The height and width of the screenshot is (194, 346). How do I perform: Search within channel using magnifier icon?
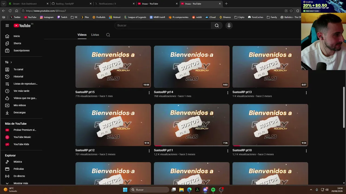pos(108,35)
